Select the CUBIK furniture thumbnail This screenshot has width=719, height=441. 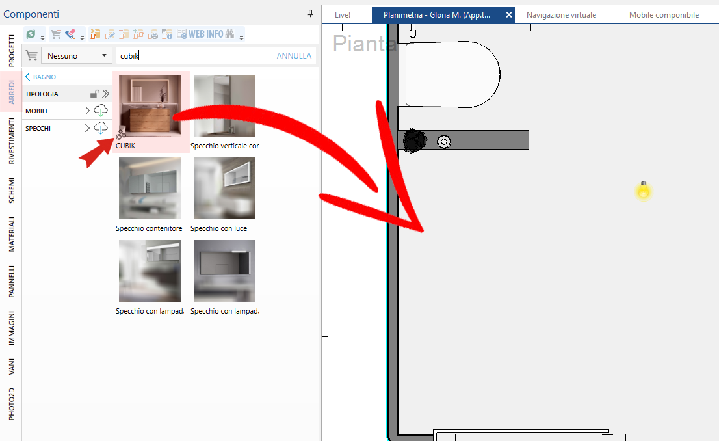[x=150, y=105]
